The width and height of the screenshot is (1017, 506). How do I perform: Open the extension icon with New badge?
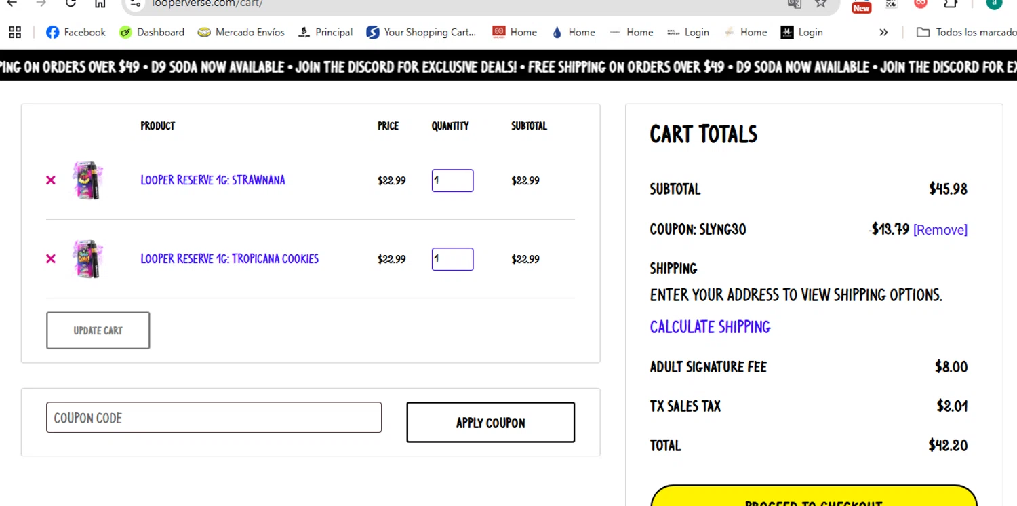(x=861, y=5)
